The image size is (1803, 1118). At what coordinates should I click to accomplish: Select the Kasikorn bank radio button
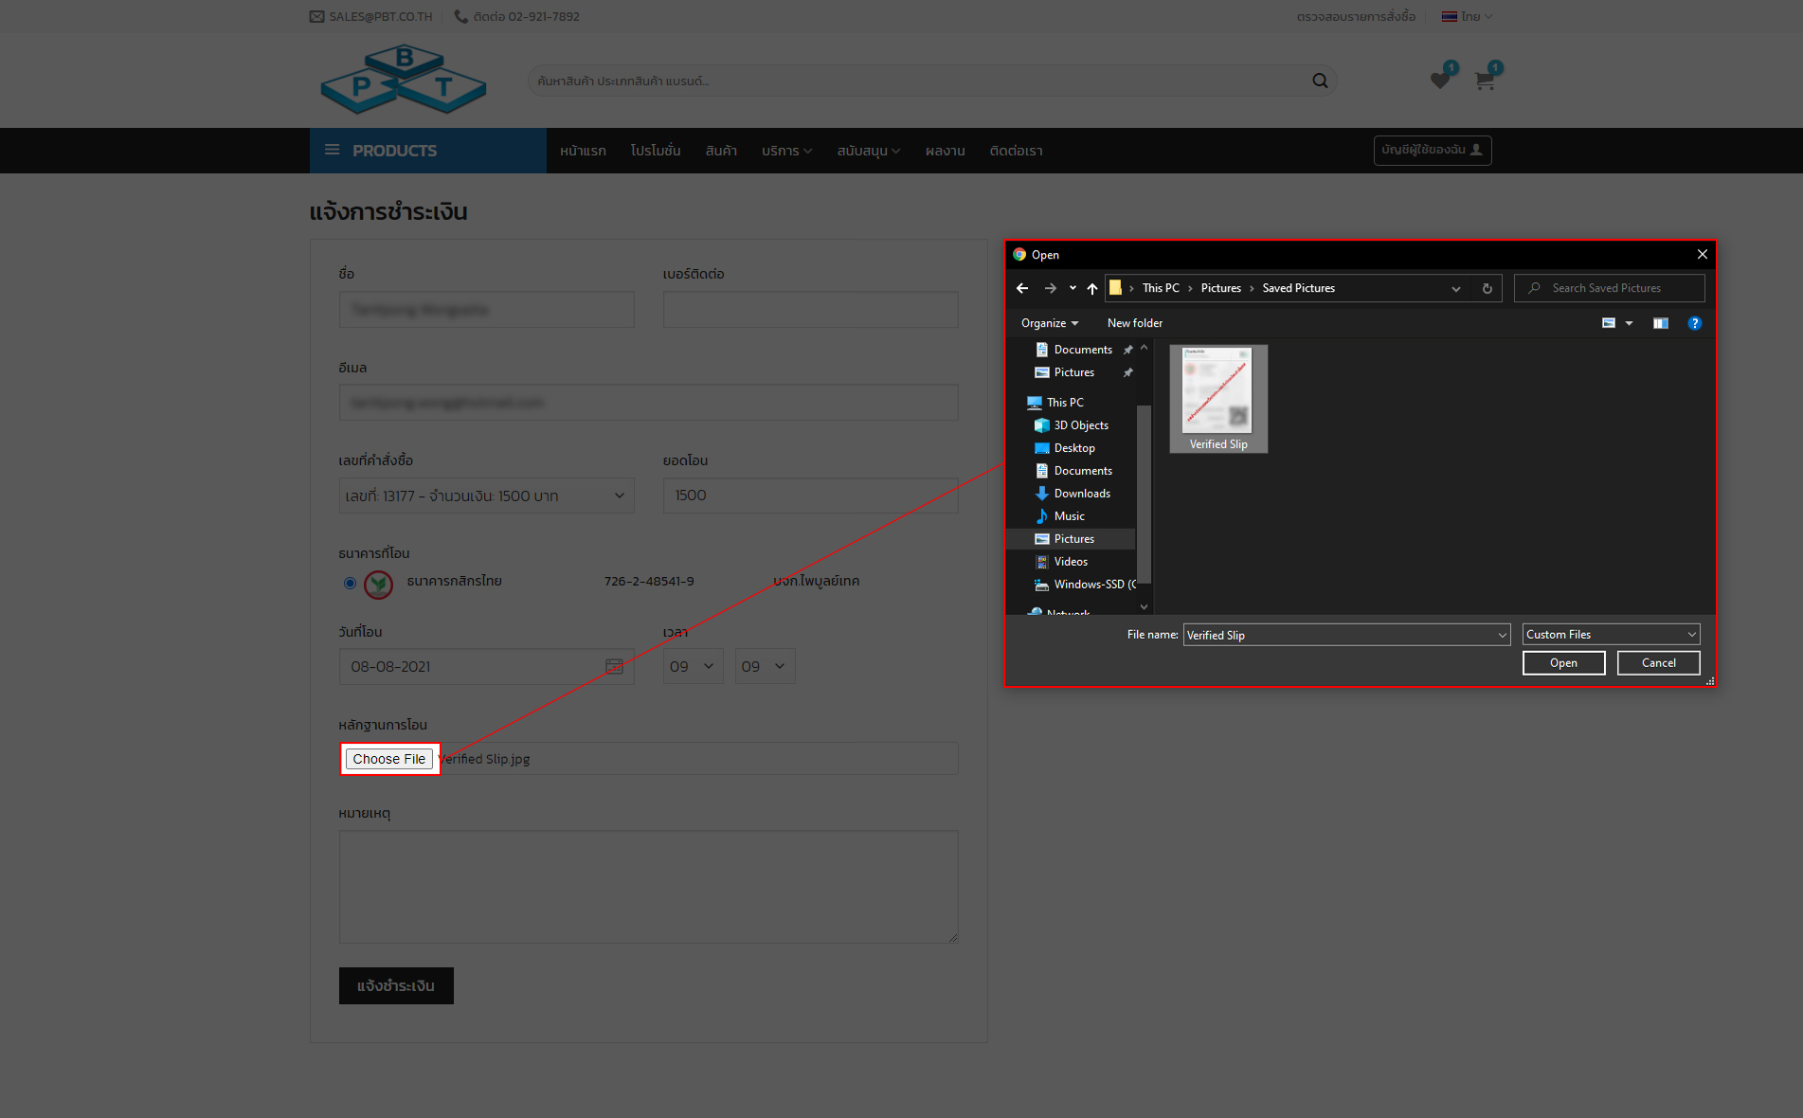[x=350, y=583]
